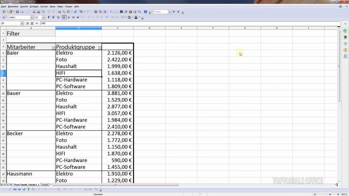Click the Find binoculars icon
This screenshot has width=349, height=196.
(x=121, y=11)
